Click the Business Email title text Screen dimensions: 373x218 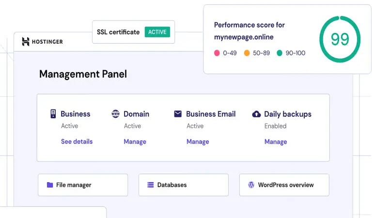tap(211, 114)
